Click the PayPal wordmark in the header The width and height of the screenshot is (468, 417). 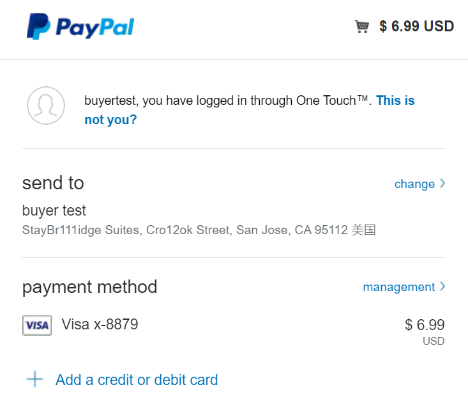point(94,27)
